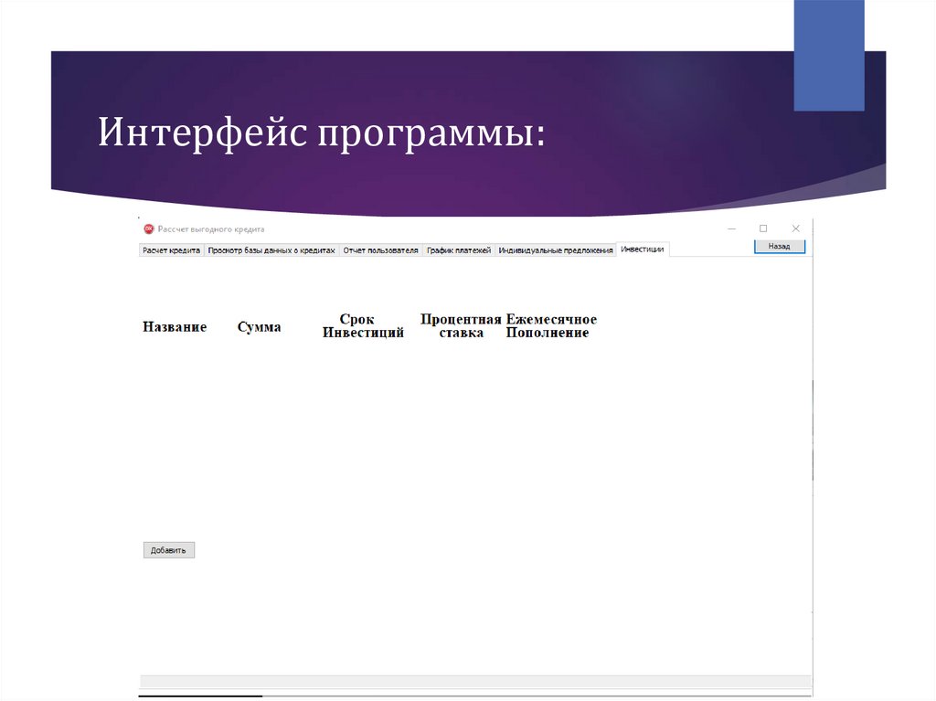Minimize the Рассчет выгодного кредита window
The image size is (936, 701).
coord(732,228)
